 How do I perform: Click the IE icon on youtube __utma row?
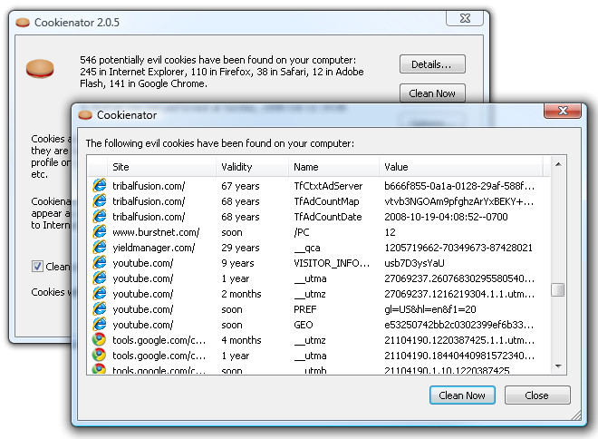[x=100, y=278]
